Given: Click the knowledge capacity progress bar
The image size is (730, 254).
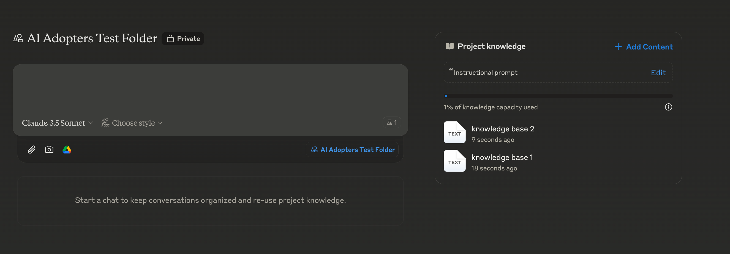Looking at the screenshot, I should (x=558, y=96).
